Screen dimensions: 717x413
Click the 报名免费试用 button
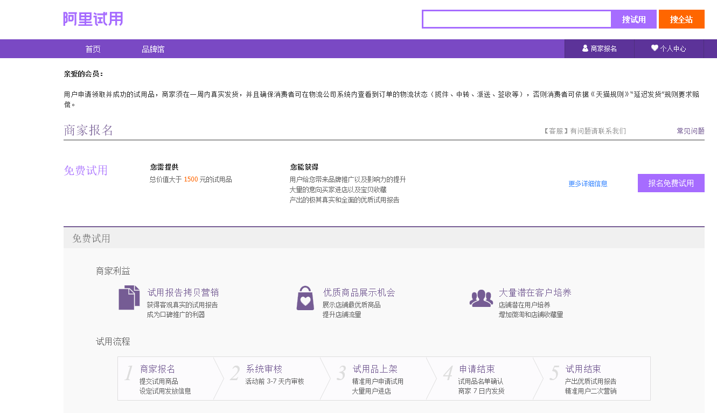click(671, 183)
